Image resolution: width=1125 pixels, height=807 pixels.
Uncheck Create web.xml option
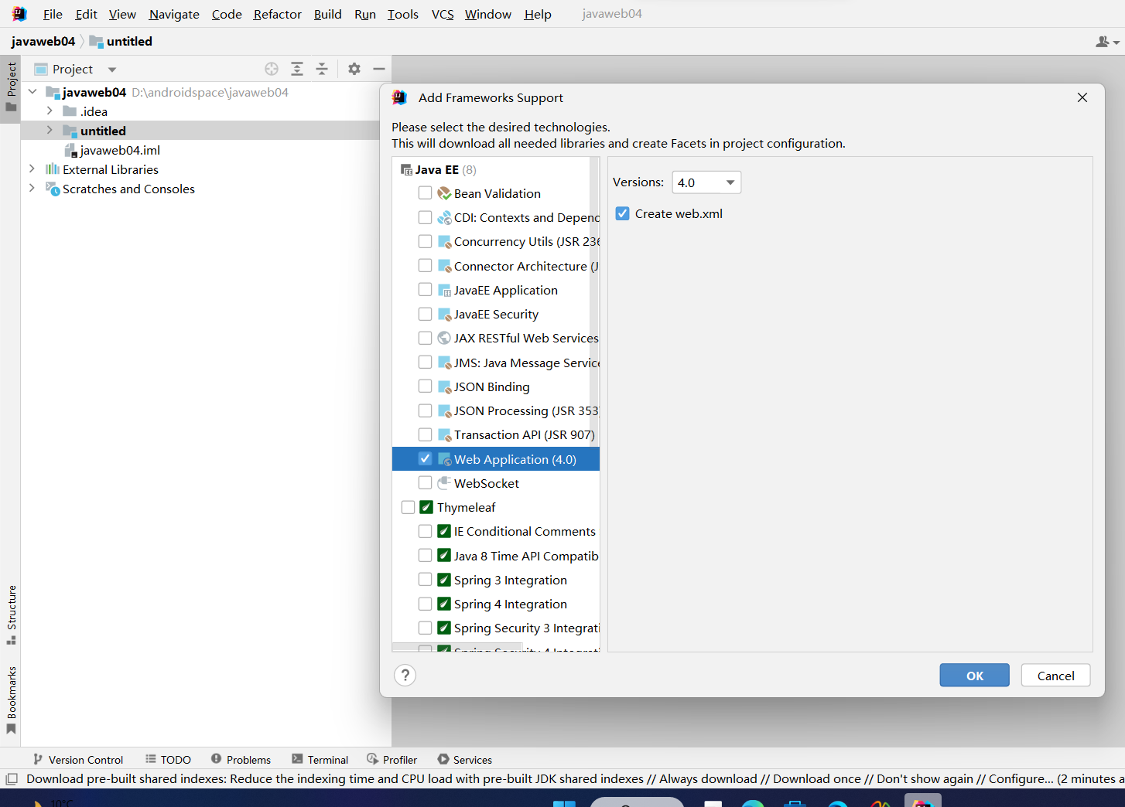[x=622, y=213]
